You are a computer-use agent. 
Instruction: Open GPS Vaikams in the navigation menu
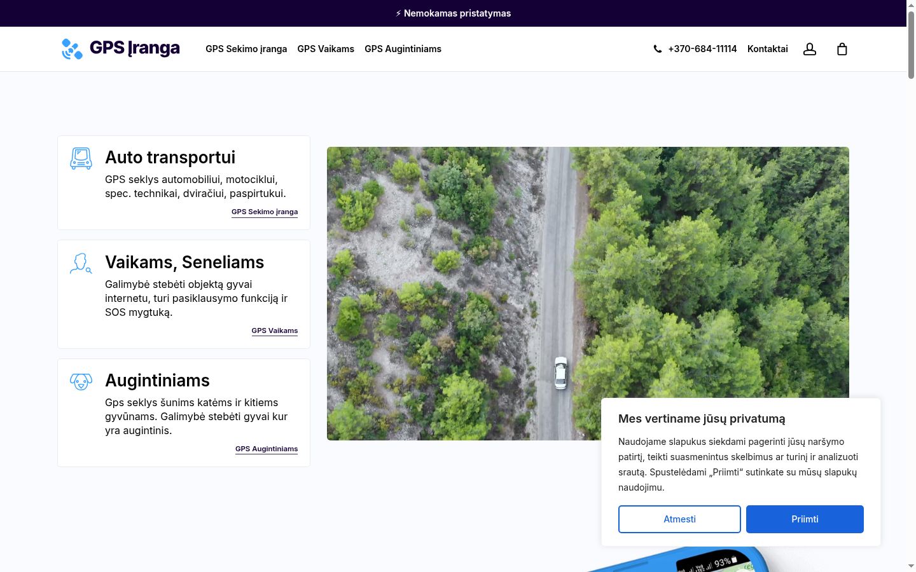326,49
